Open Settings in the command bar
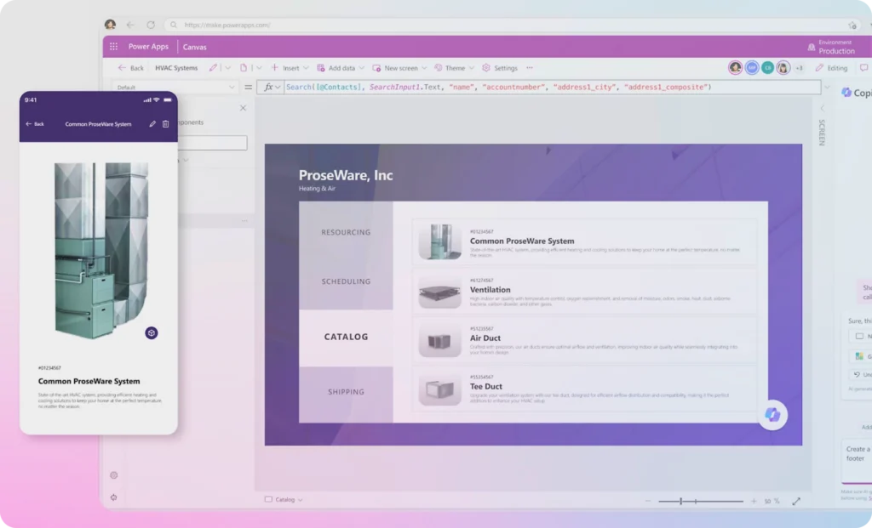Viewport: 872px width, 528px height. 499,68
